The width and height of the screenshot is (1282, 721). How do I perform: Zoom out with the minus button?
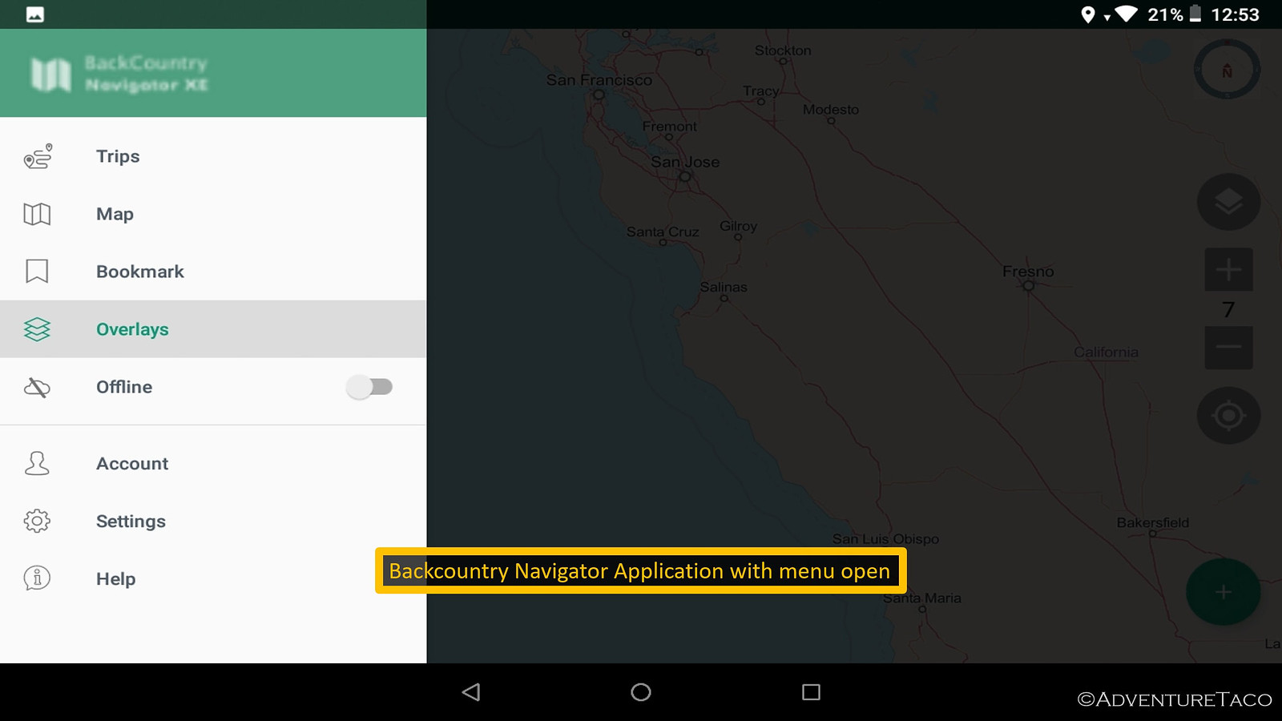coord(1228,347)
